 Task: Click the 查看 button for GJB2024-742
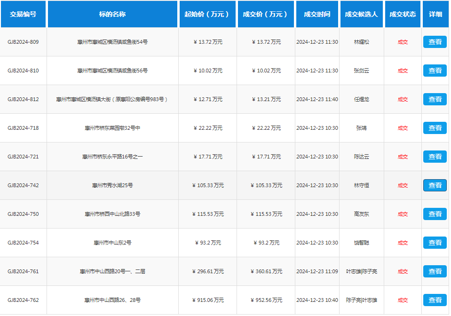click(x=435, y=185)
